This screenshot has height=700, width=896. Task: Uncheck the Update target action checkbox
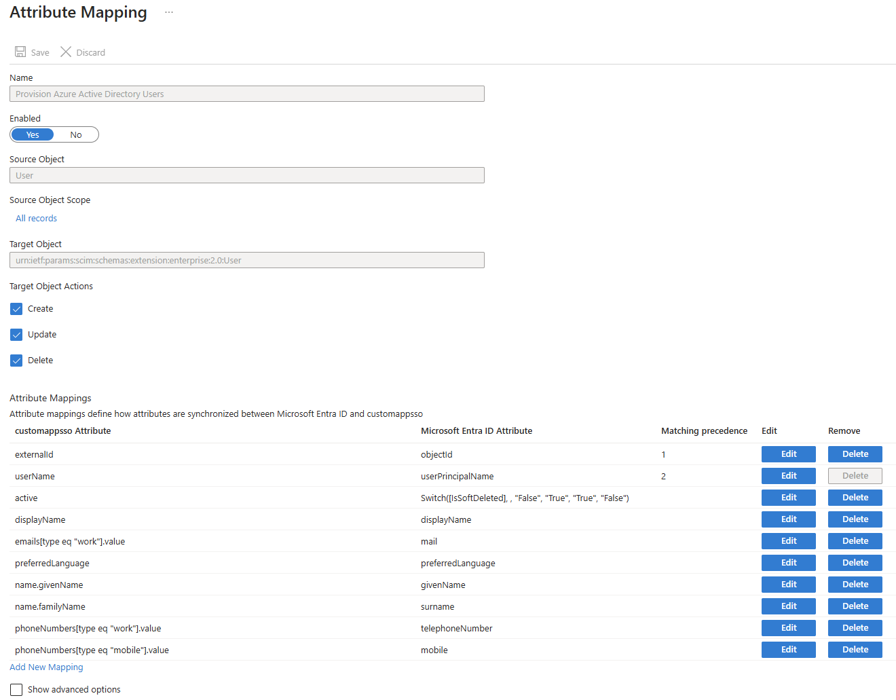point(16,335)
